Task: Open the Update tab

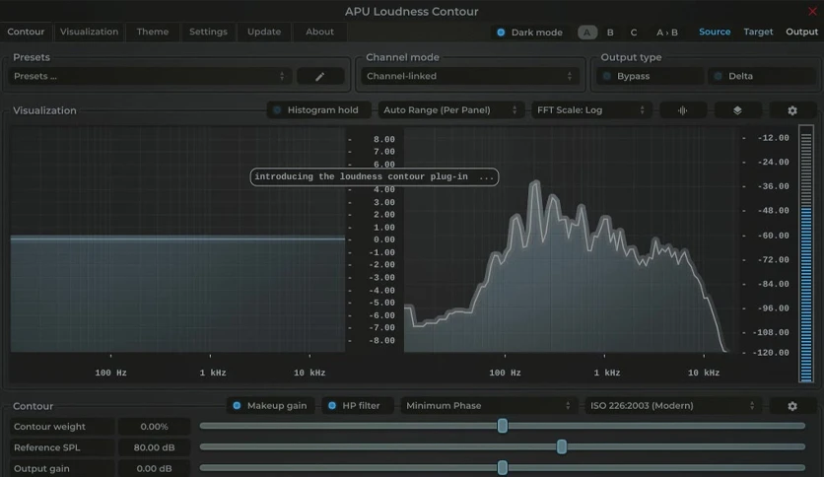Action: pyautogui.click(x=264, y=32)
